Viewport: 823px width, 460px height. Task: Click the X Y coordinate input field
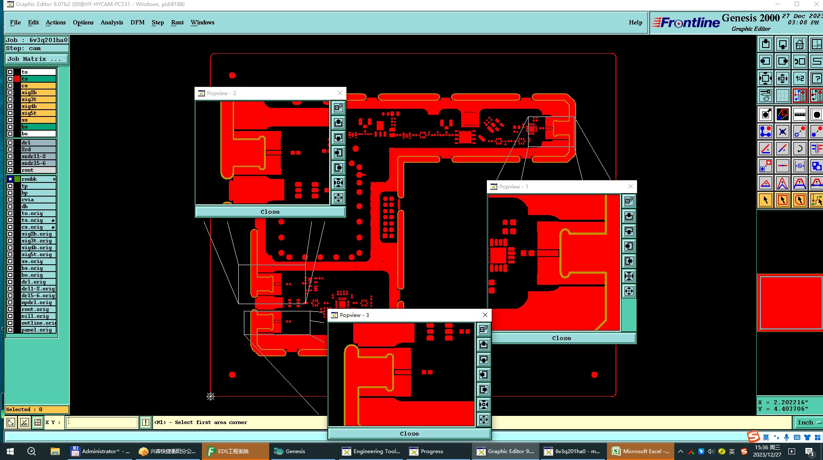click(102, 422)
